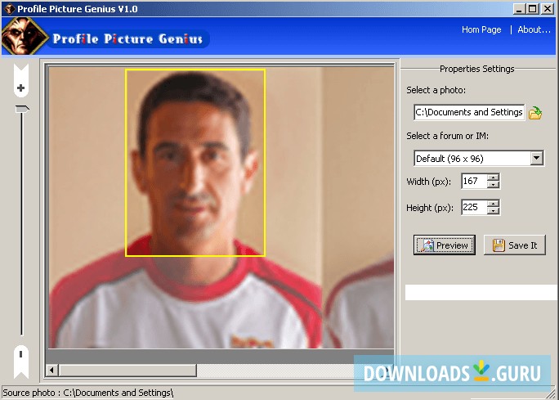Open the Hom Page link
Viewport: 559px width, 400px height.
[481, 29]
